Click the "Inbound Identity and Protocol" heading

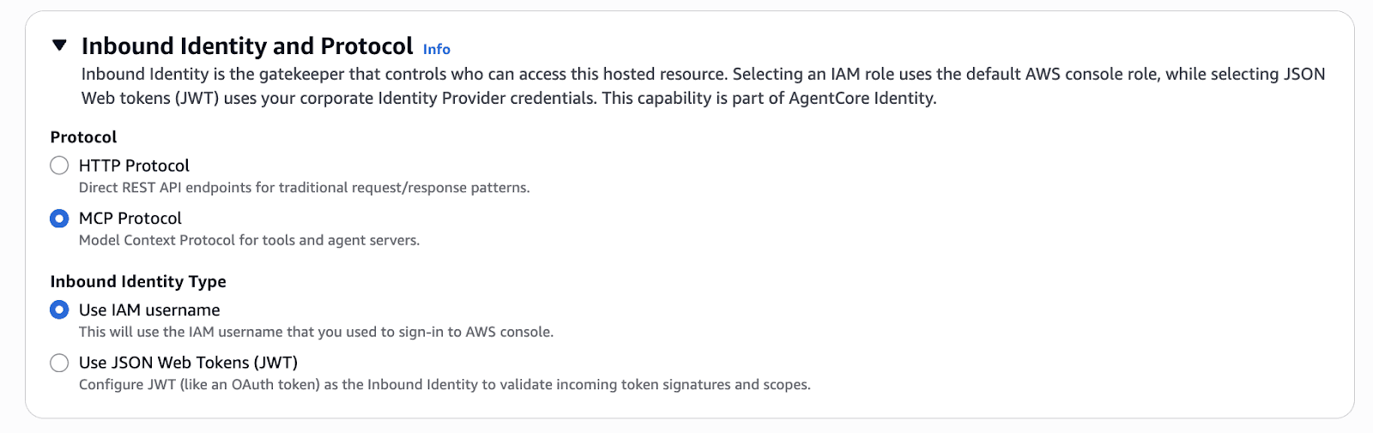tap(247, 45)
